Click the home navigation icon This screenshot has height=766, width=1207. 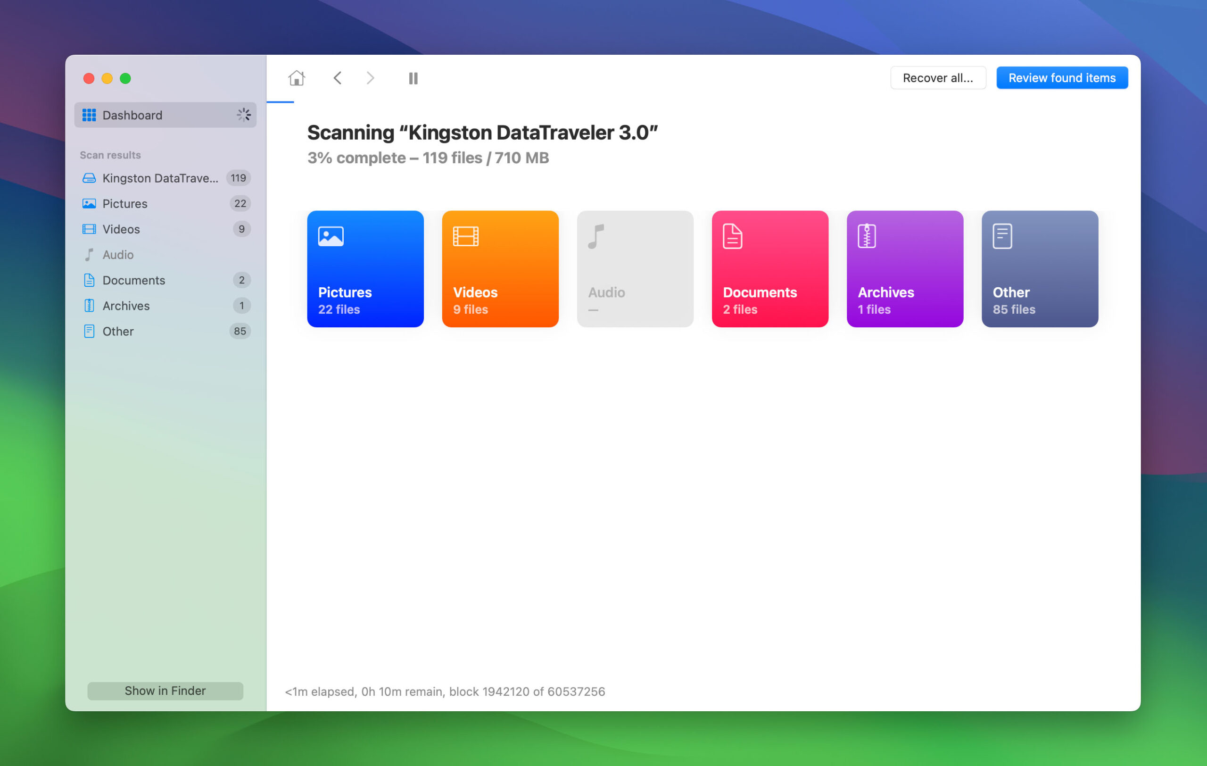[297, 77]
